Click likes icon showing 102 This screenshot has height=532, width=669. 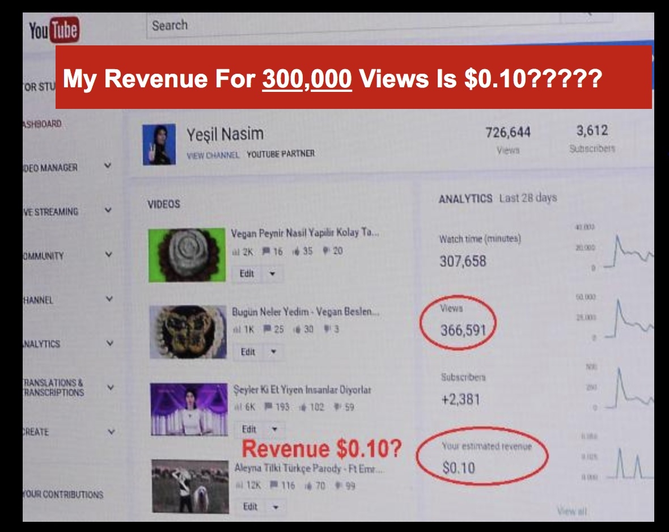303,407
